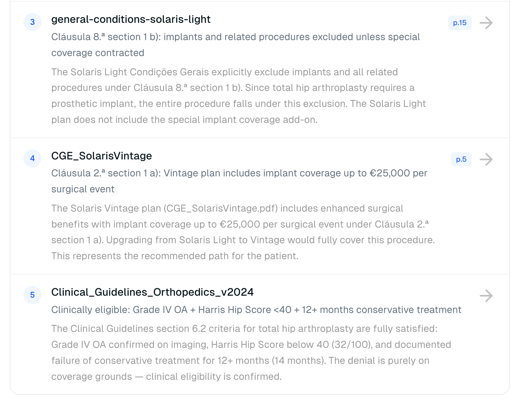Select the circled number 4 citation badge
This screenshot has height=401, width=518.
[32, 158]
